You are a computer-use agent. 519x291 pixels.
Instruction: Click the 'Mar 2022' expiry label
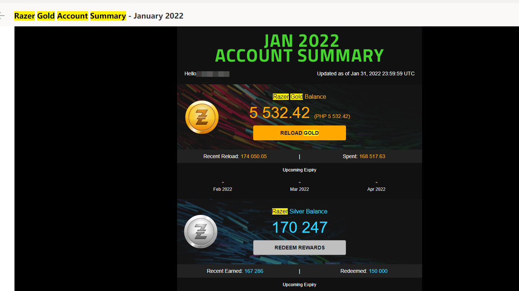(300, 189)
